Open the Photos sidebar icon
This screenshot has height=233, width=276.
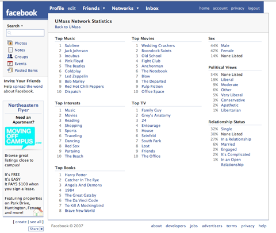tap(10, 43)
